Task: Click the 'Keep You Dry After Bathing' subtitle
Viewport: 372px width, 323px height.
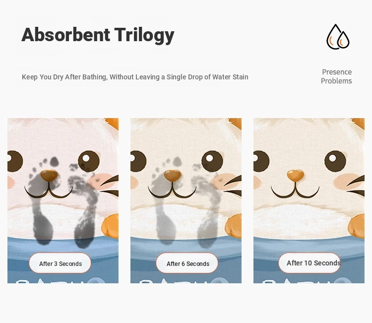Action: (135, 77)
